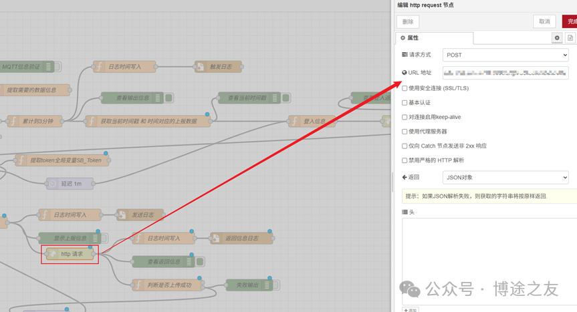Select the 获取当前时间戳 和 时间对应的上报数据 node
577x312 pixels.
click(148, 121)
